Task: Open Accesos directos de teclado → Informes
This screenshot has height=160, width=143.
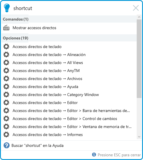Action: click(48, 135)
